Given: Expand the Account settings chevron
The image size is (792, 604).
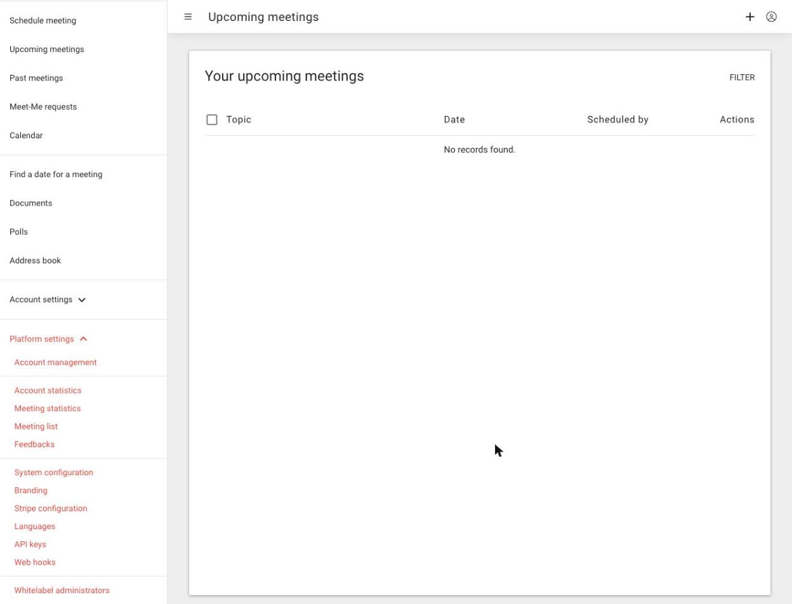Looking at the screenshot, I should point(82,300).
